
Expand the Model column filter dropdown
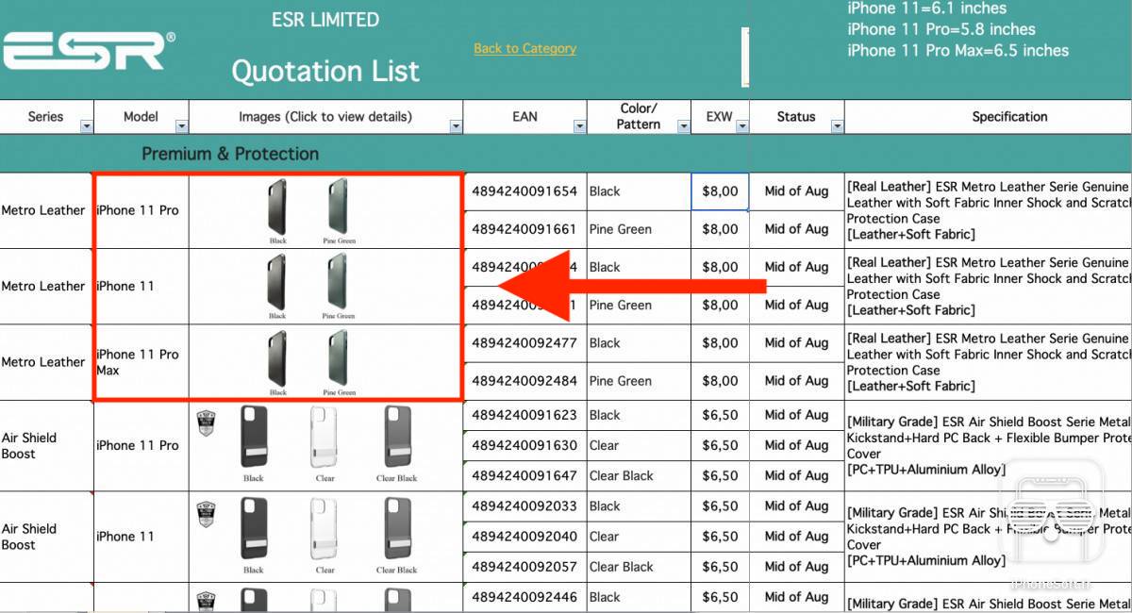tap(181, 126)
